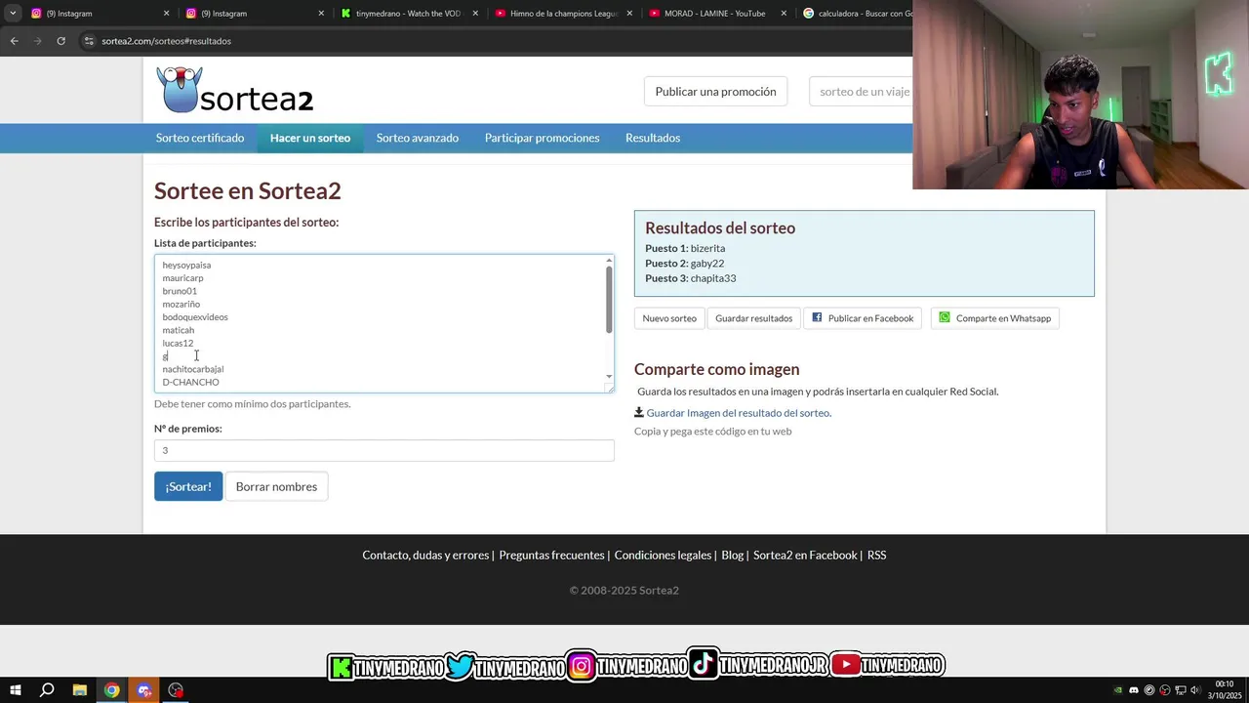Click the participants list scroll up arrow

tap(609, 261)
